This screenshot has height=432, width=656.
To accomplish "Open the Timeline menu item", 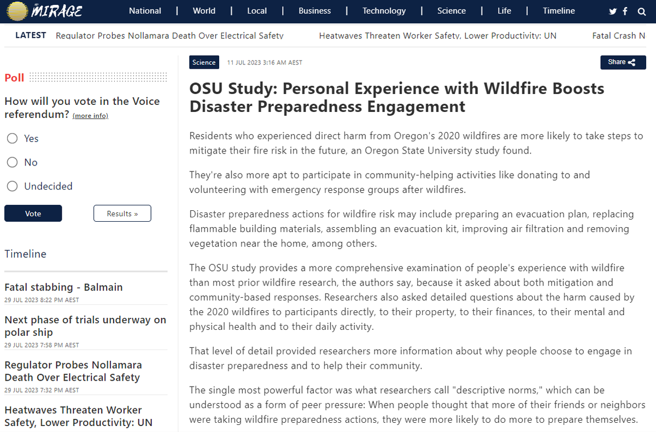I will click(x=559, y=11).
